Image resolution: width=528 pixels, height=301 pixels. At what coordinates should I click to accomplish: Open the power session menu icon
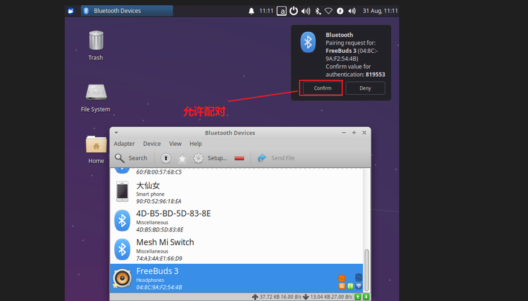tap(294, 11)
